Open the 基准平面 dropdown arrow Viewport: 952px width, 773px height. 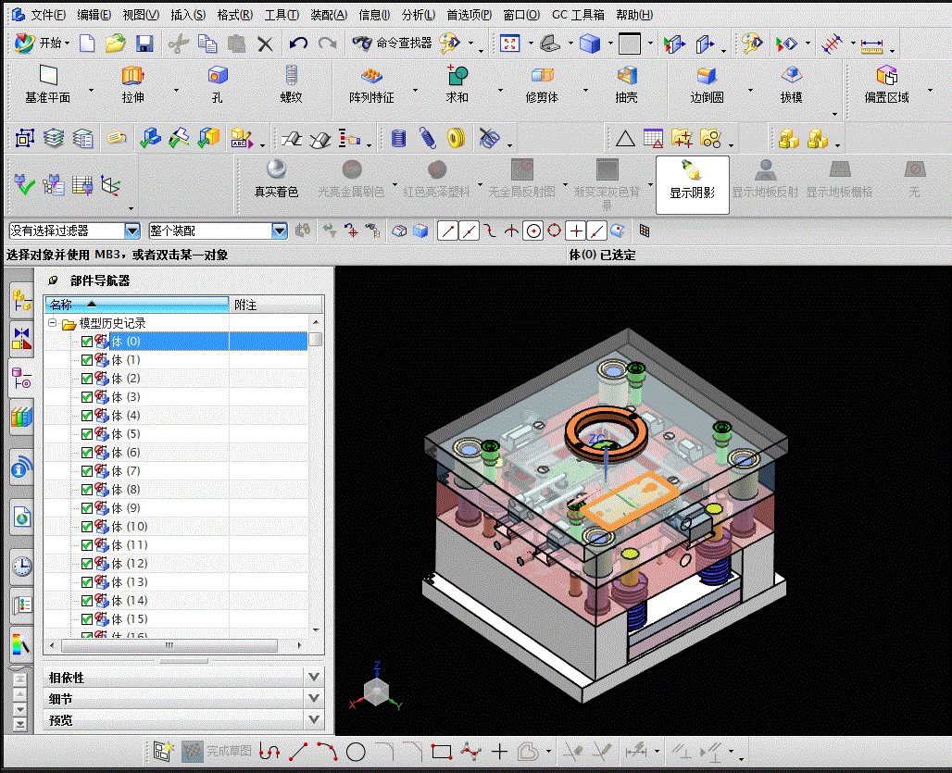click(92, 91)
